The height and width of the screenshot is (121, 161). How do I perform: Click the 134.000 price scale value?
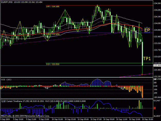[157, 30]
